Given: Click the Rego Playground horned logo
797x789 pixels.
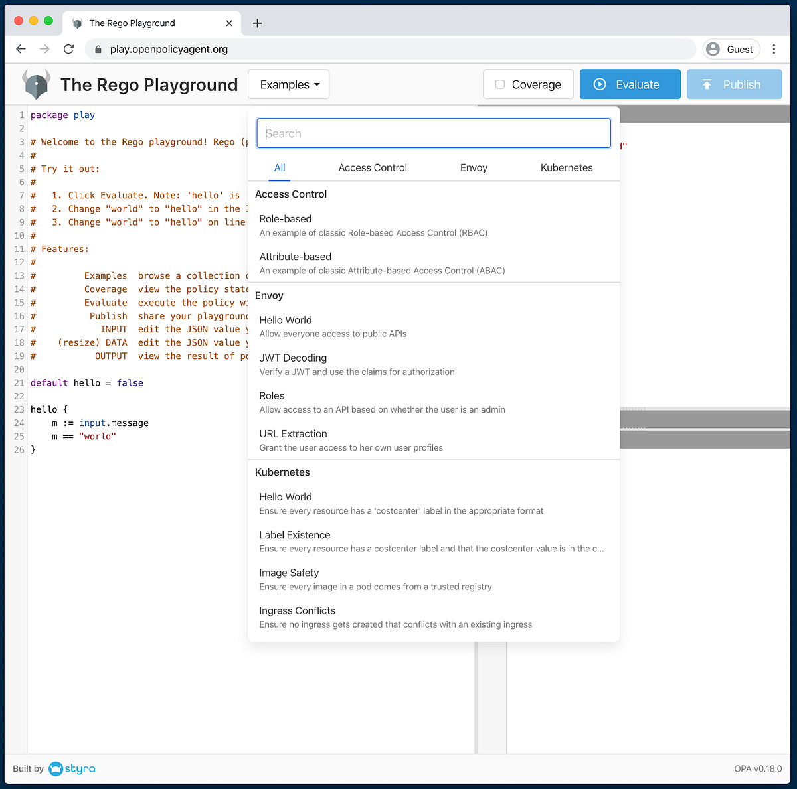Looking at the screenshot, I should click(x=36, y=84).
